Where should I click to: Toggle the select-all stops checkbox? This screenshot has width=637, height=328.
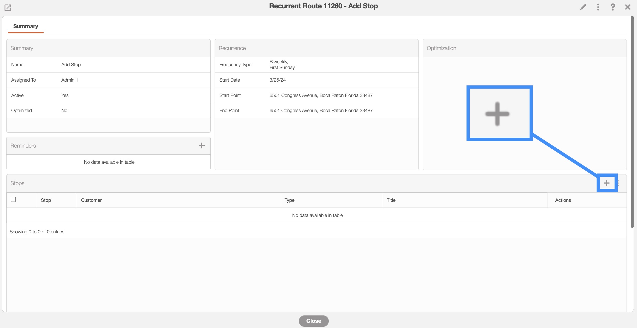[13, 199]
